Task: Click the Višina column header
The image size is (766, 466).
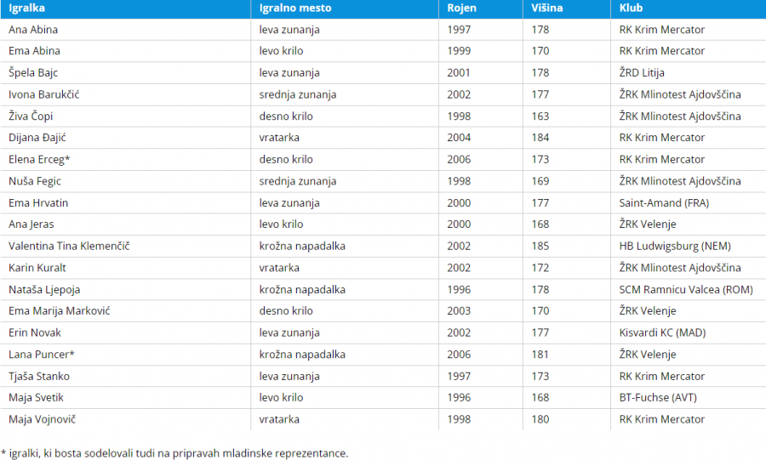Action: 546,8
